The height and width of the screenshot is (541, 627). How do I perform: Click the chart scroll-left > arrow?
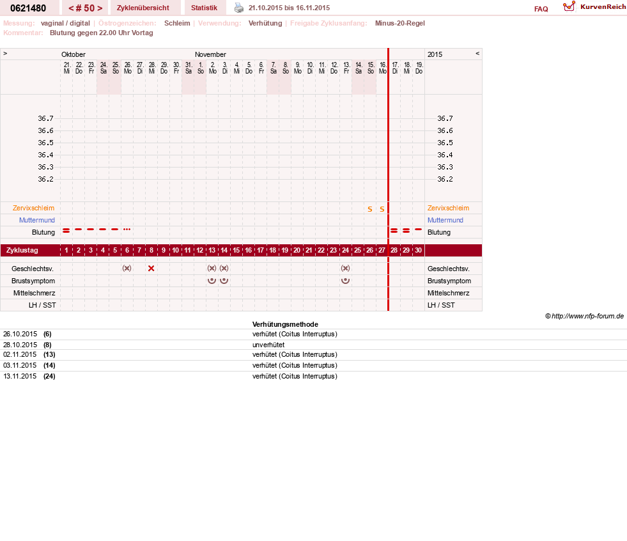[5, 53]
